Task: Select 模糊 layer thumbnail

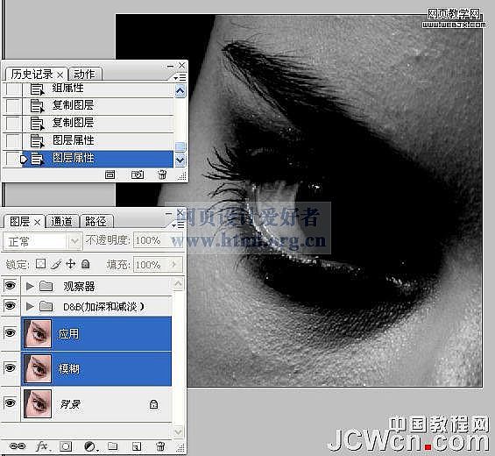Action: pos(38,368)
